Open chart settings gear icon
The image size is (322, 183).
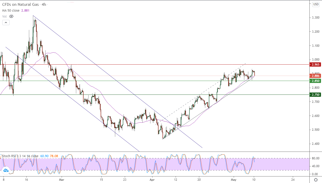316,180
